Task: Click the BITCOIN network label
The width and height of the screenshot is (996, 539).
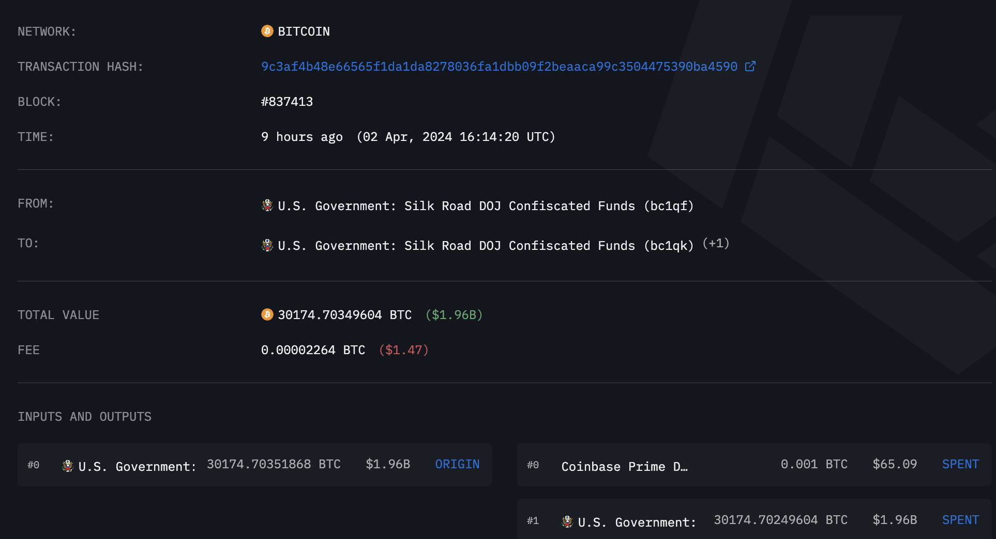Action: coord(304,31)
